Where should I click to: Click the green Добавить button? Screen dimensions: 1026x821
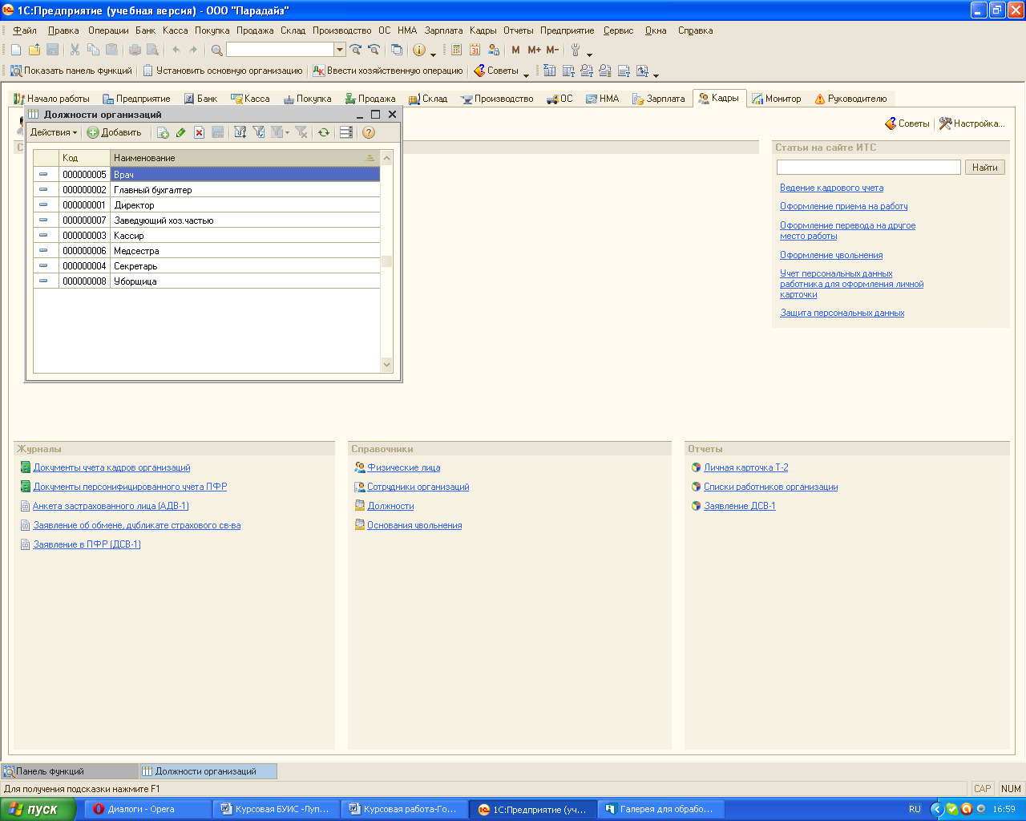click(114, 132)
